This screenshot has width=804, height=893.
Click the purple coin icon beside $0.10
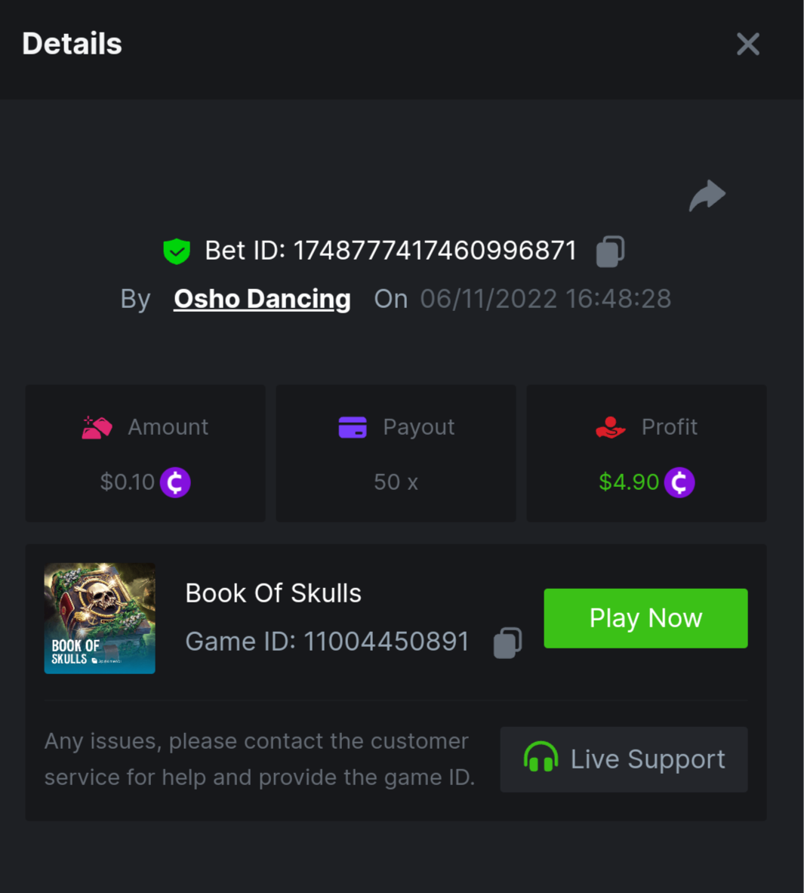[x=175, y=482]
